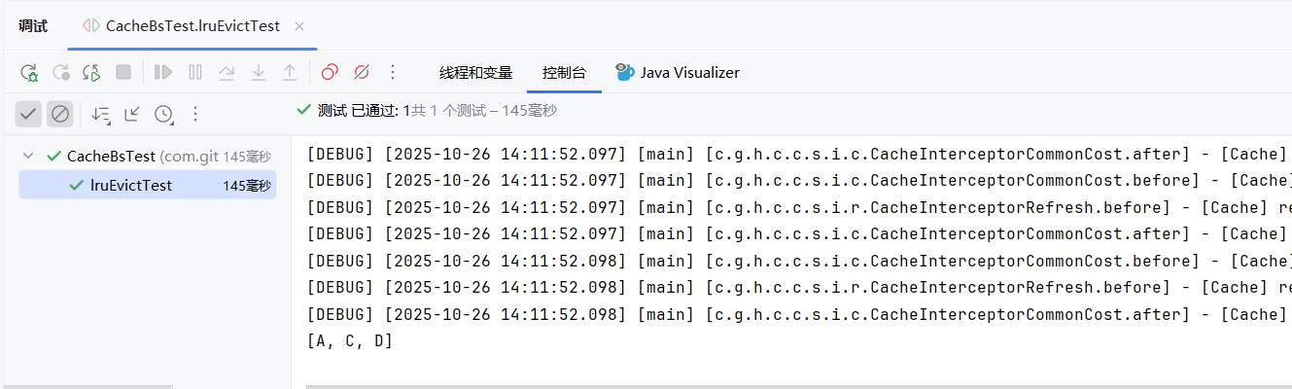
Task: Open debug toolbar more options menu
Action: 393,72
